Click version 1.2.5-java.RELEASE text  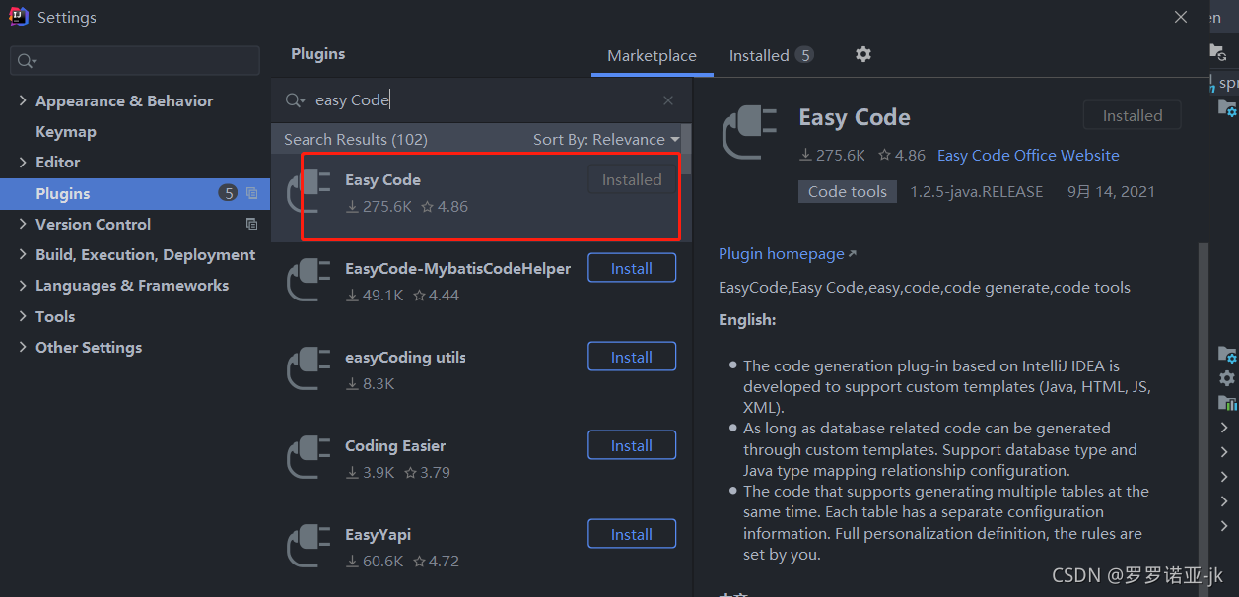click(x=976, y=192)
